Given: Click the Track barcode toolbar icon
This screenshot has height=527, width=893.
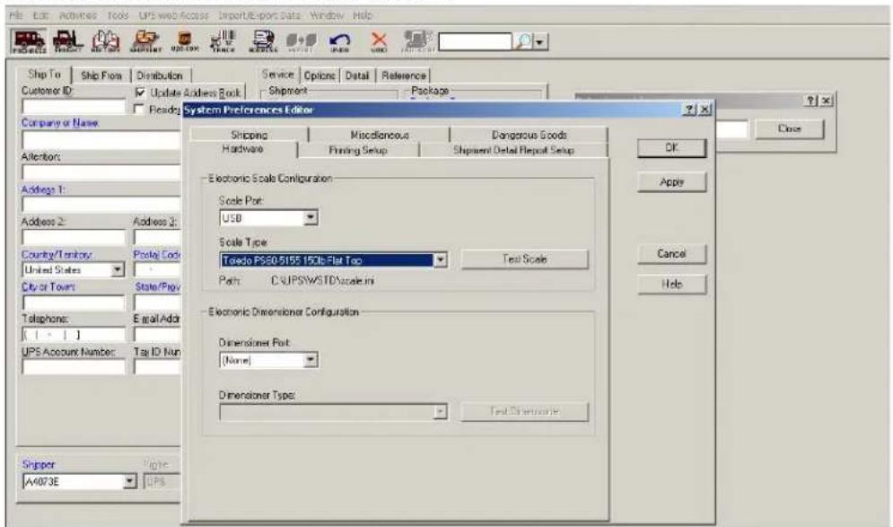Looking at the screenshot, I should coord(223,41).
